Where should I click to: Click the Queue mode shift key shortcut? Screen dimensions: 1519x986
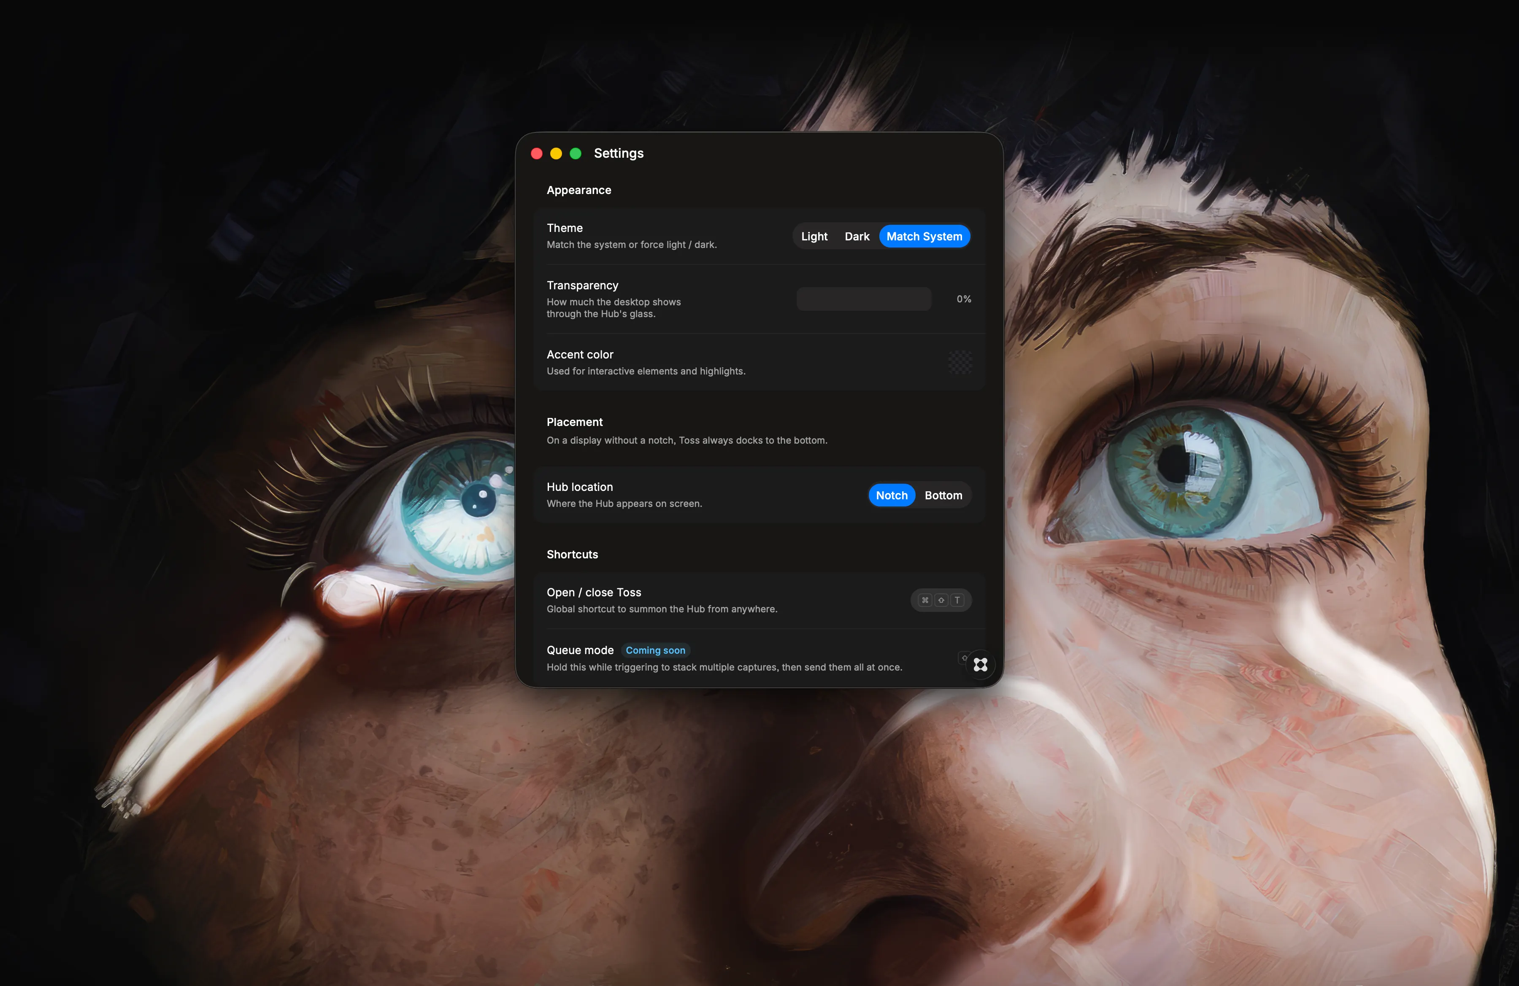(964, 657)
